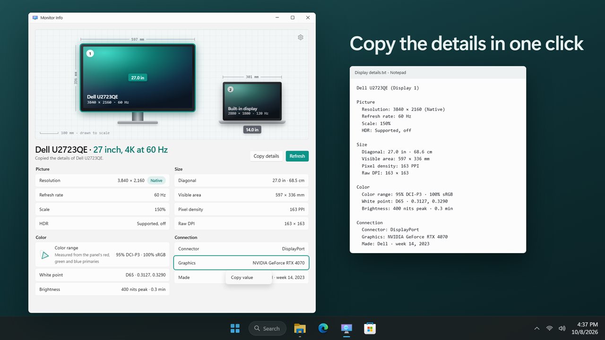The height and width of the screenshot is (340, 605).
Task: Click the Monitor Info icon on the taskbar
Action: click(346, 328)
